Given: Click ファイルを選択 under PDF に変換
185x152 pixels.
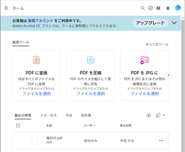Looking at the screenshot, I should click(x=37, y=94).
